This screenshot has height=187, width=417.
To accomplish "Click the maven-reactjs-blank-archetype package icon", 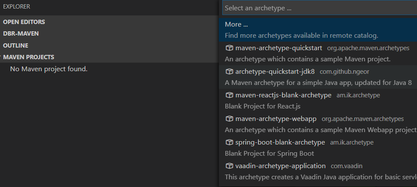I will point(229,95).
